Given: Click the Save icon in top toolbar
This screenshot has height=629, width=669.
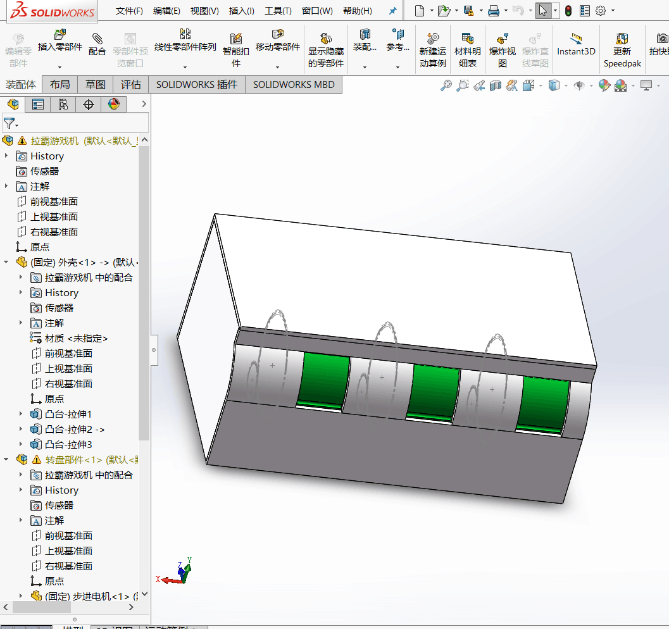Looking at the screenshot, I should [x=469, y=11].
